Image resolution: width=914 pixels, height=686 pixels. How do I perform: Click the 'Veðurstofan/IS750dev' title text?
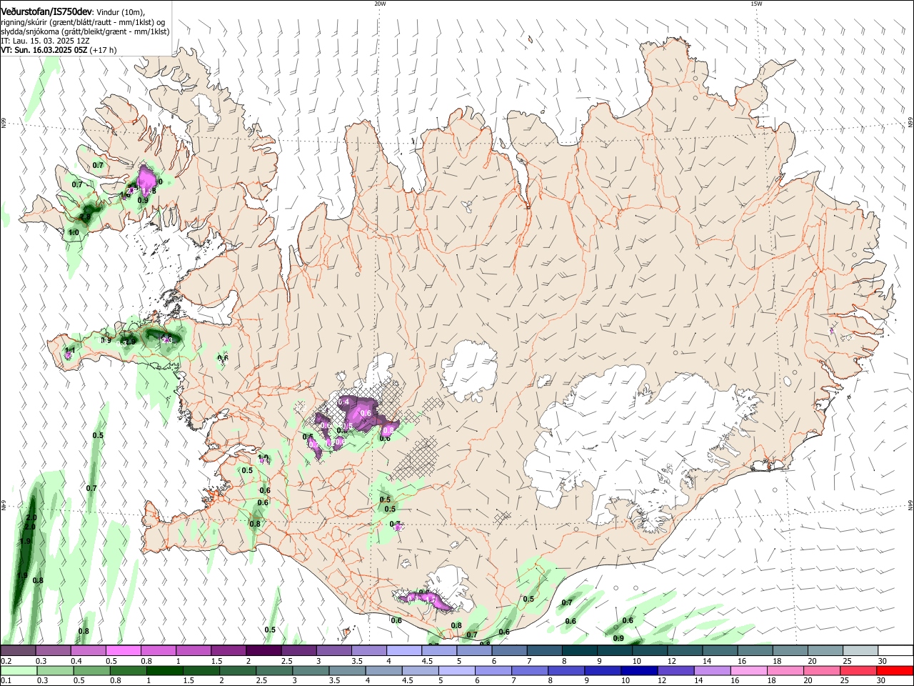(46, 11)
